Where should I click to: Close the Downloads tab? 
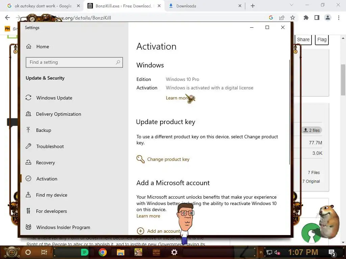[x=240, y=6]
